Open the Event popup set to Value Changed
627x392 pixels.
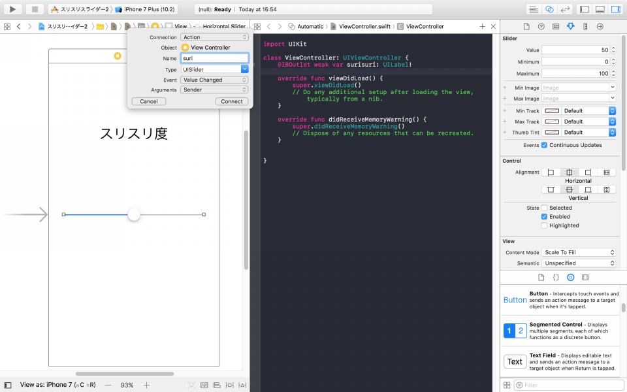coord(214,80)
